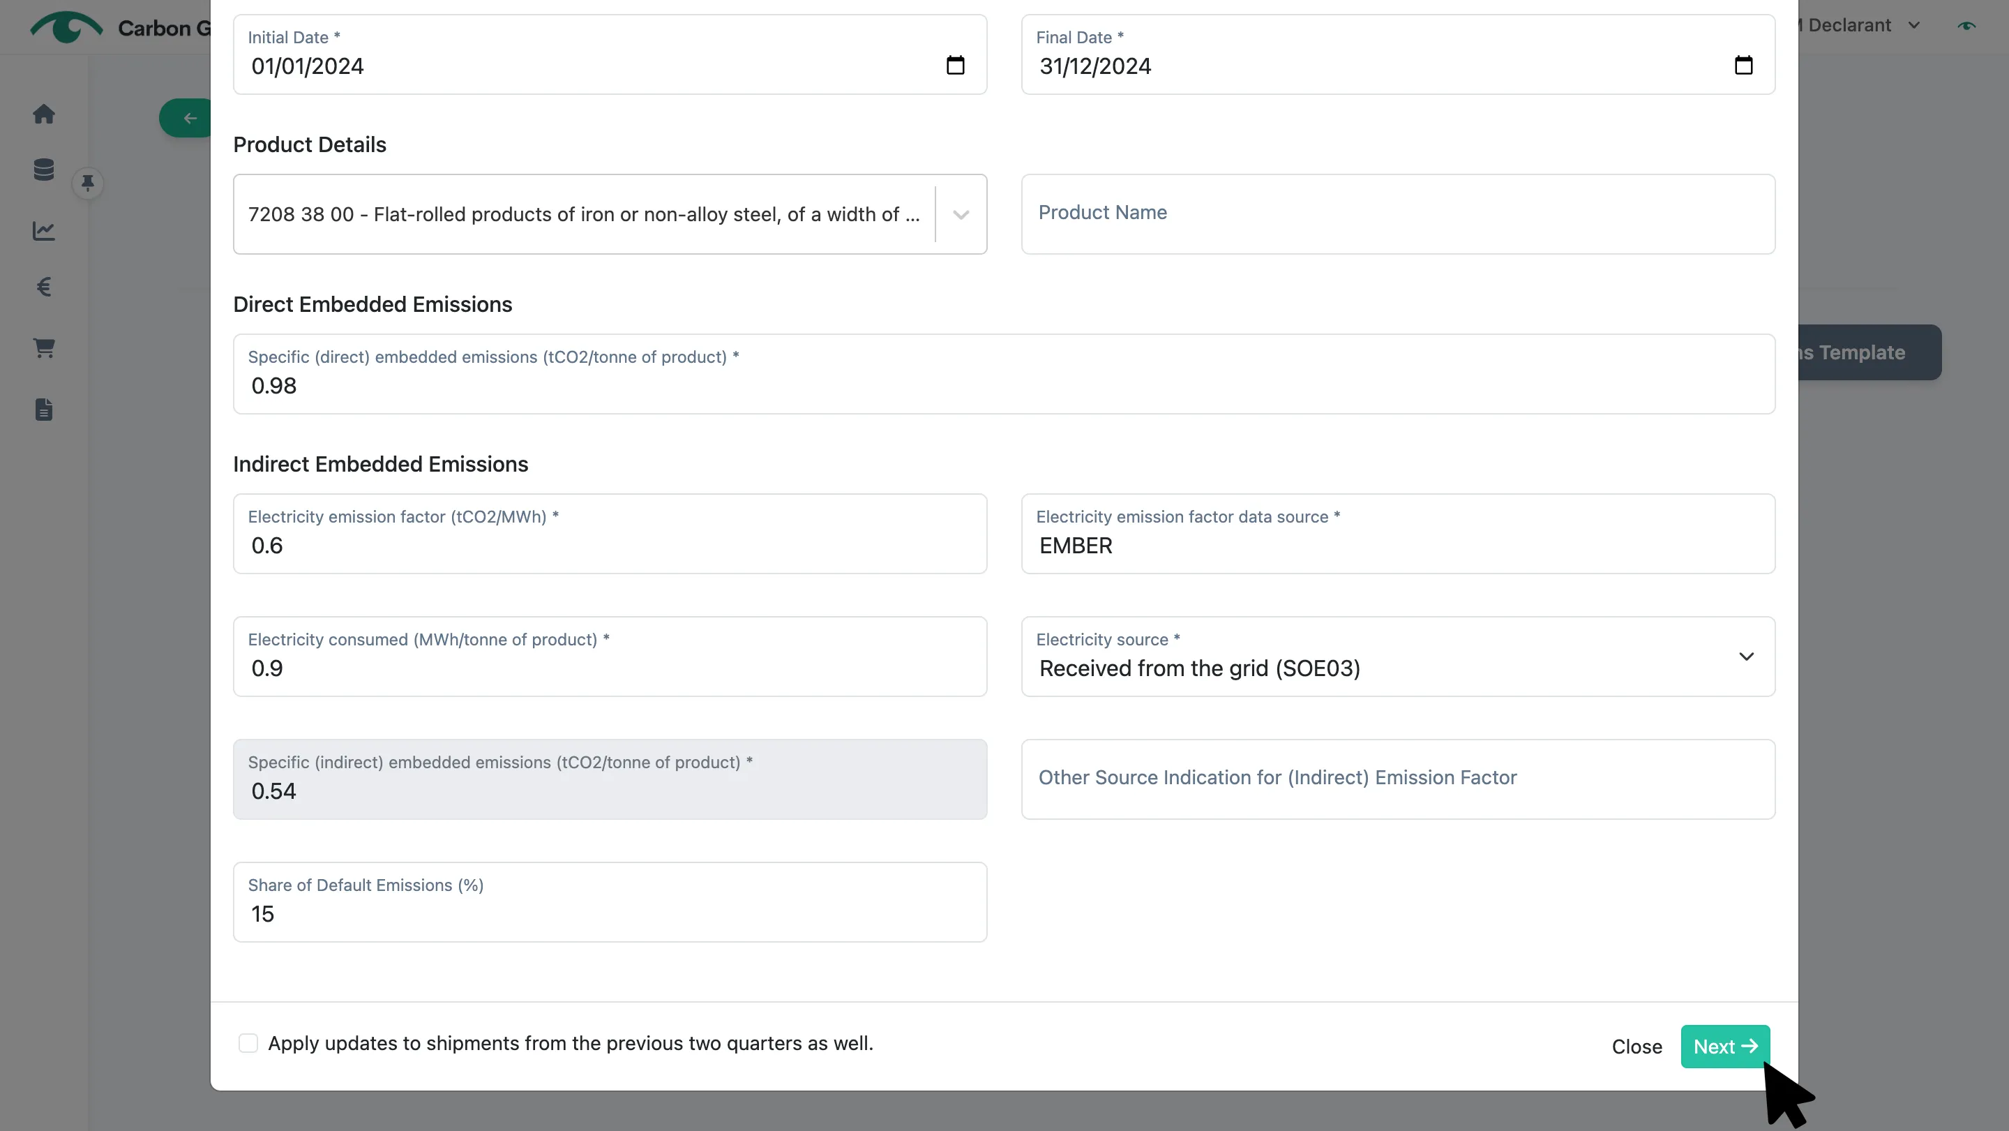Image resolution: width=2009 pixels, height=1131 pixels.
Task: Enable apply updates to previous quarters checkbox
Action: 248,1043
